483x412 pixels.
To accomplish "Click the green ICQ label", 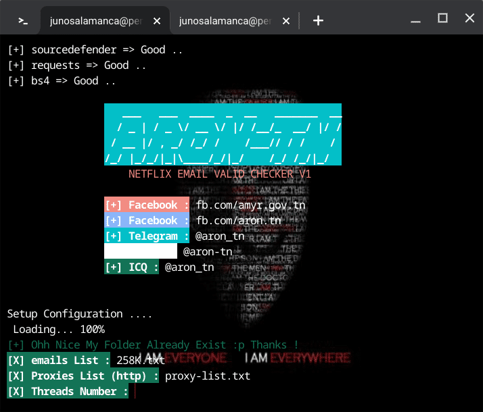I will tap(131, 266).
